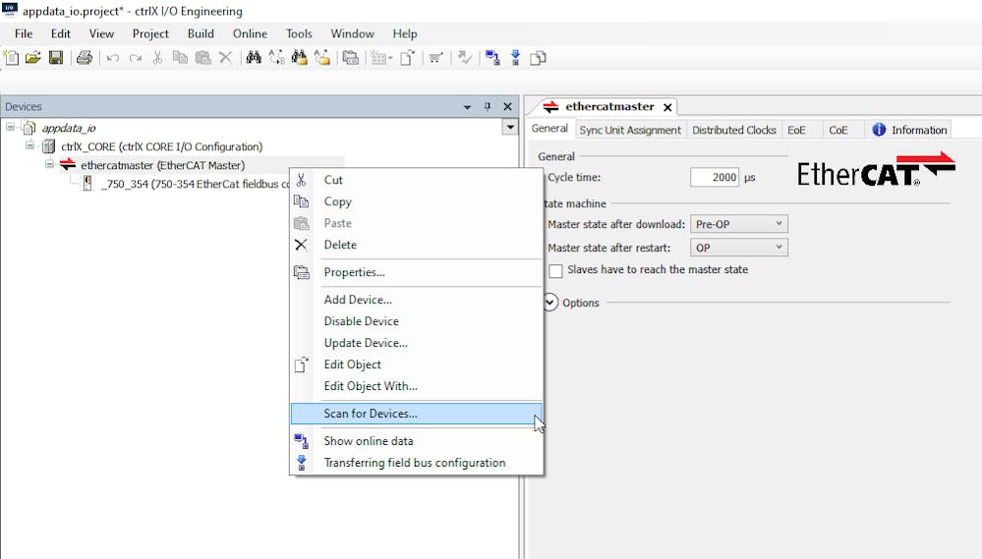Screen dimensions: 982x559
Task: Open the Online menu
Action: pyautogui.click(x=250, y=33)
